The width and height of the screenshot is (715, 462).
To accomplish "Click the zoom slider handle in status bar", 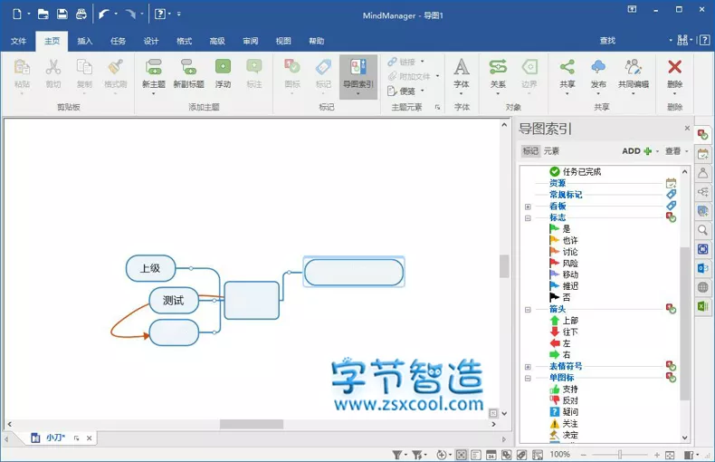I will 620,455.
